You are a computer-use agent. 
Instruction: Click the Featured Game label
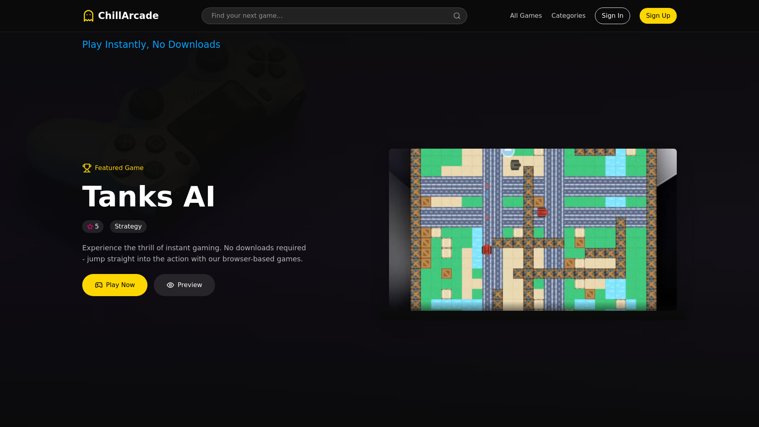point(119,168)
